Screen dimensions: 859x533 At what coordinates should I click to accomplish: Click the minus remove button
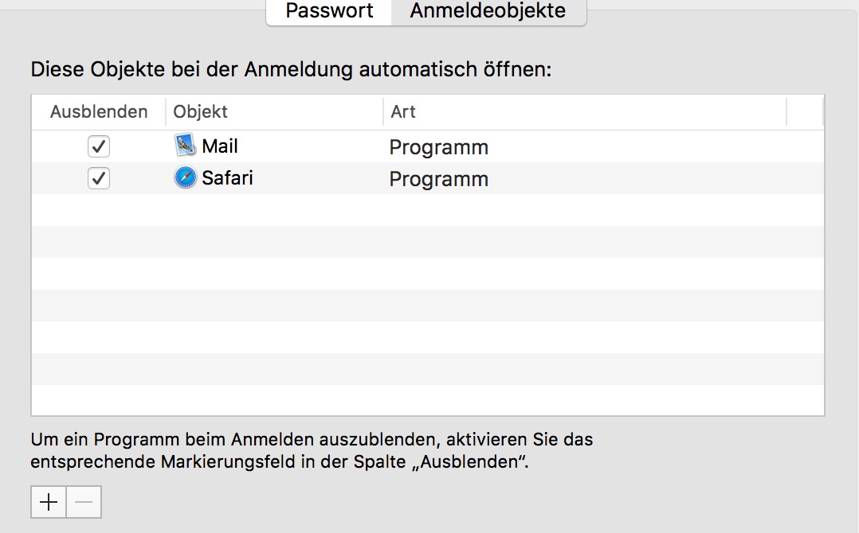tap(84, 502)
